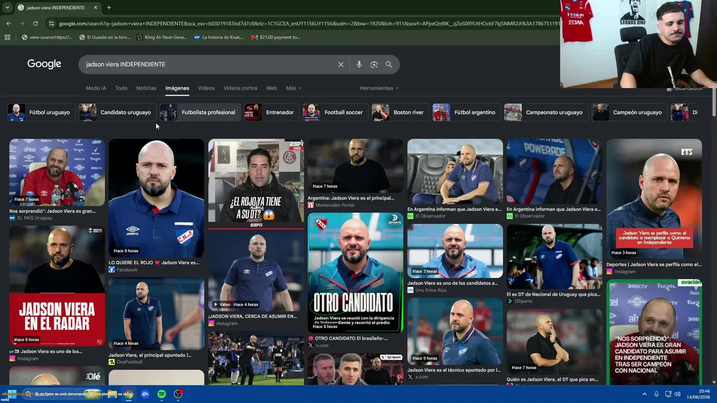Select the 'Imágenes' tab

click(177, 88)
